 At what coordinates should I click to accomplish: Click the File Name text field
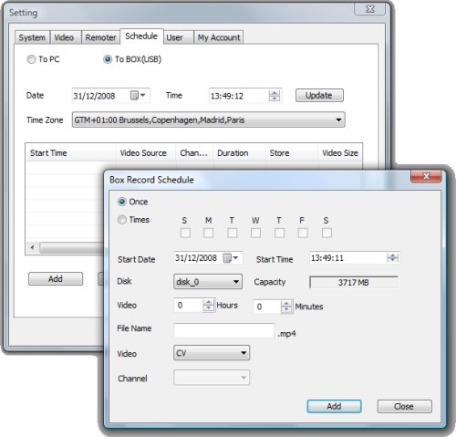(x=224, y=330)
